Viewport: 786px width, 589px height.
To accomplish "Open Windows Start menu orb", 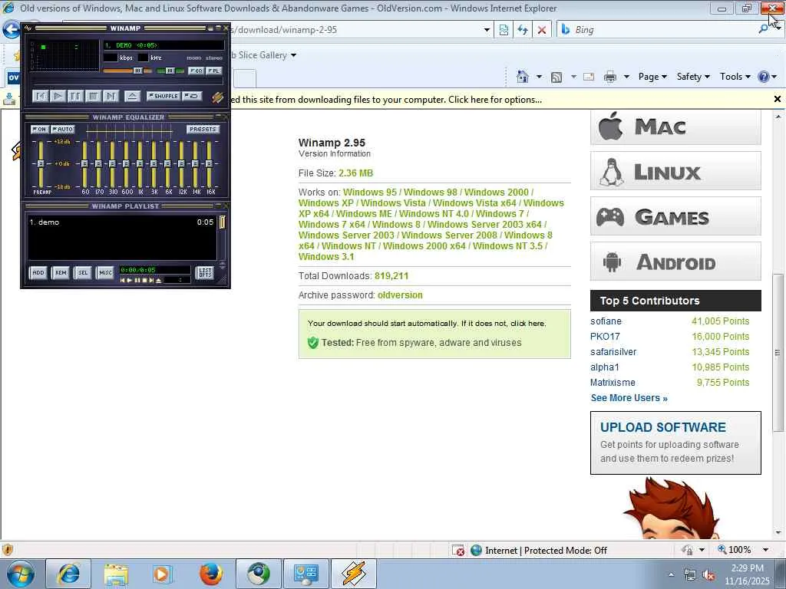I will [20, 574].
